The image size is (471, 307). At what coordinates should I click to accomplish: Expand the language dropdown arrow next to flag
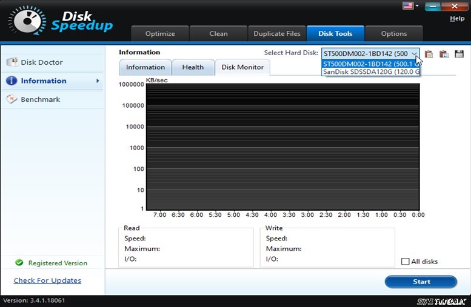pyautogui.click(x=417, y=5)
